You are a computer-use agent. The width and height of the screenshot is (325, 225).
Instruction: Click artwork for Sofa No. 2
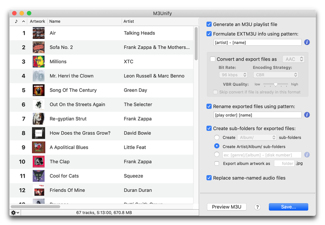click(x=39, y=47)
